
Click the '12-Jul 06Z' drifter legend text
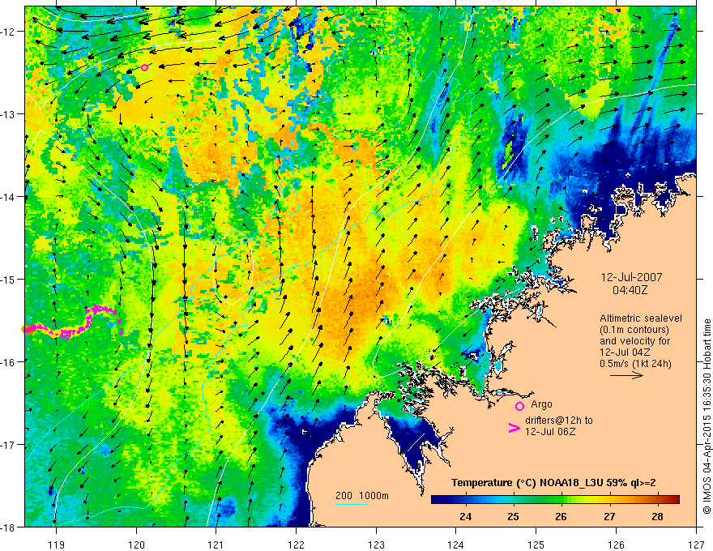click(550, 431)
